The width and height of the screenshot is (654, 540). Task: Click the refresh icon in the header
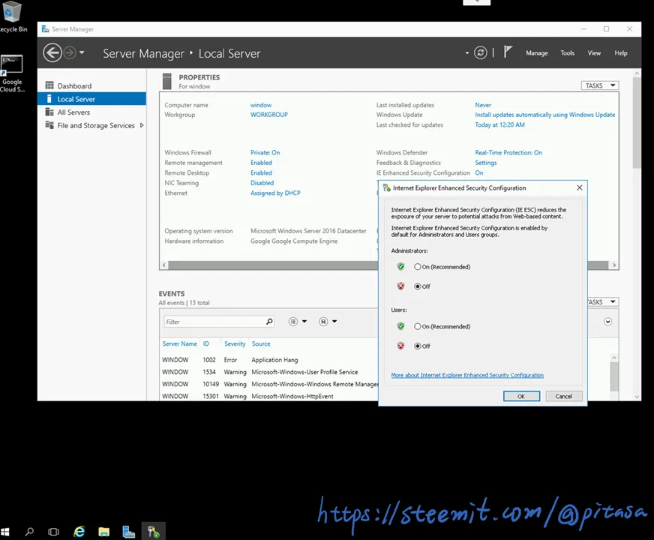click(x=481, y=53)
